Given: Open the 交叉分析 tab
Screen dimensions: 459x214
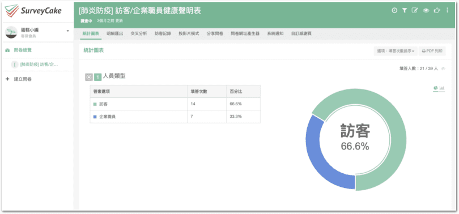Looking at the screenshot, I should point(139,33).
